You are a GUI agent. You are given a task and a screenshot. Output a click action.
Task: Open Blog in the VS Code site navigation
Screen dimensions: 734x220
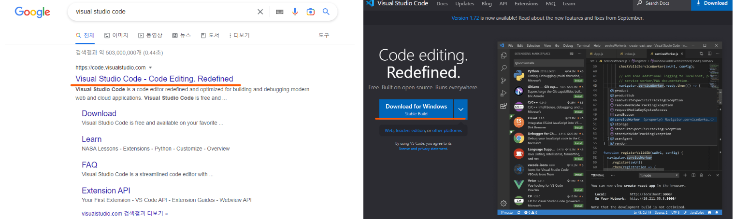coord(487,4)
